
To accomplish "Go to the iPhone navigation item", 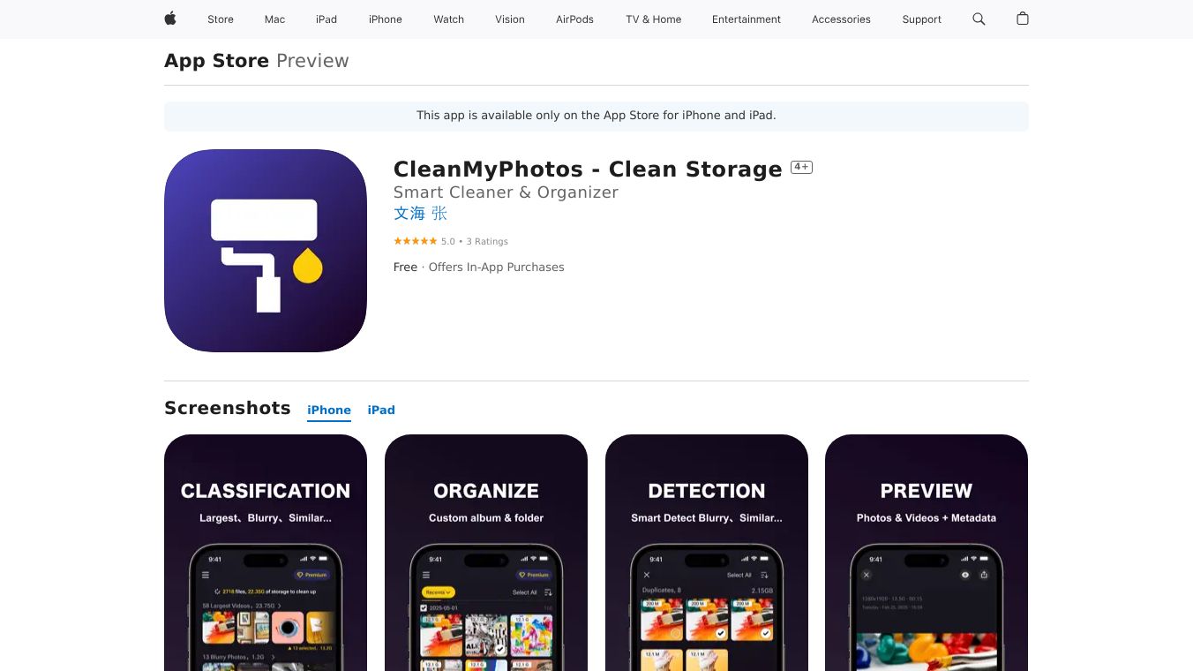I will (386, 19).
